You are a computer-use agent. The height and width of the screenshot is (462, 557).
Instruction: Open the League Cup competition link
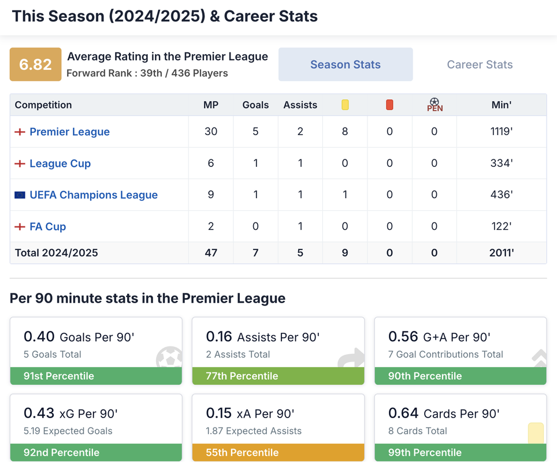coord(60,163)
